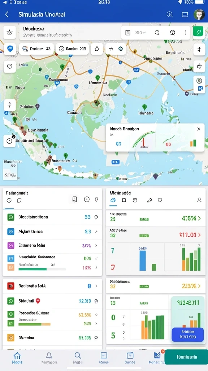Open the search bottom navigation tab

pos(78,358)
